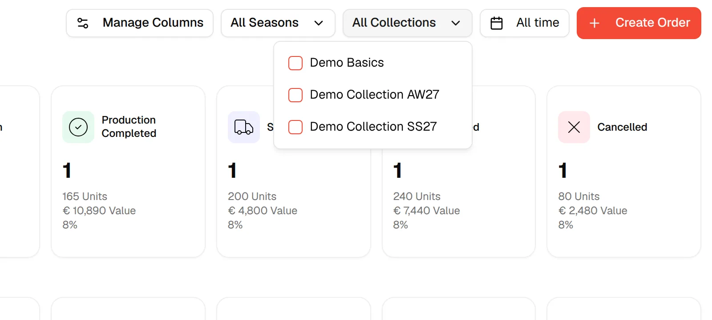Screen dimensions: 712x320
Task: Click the € 2,480 Value text
Action: (593, 211)
